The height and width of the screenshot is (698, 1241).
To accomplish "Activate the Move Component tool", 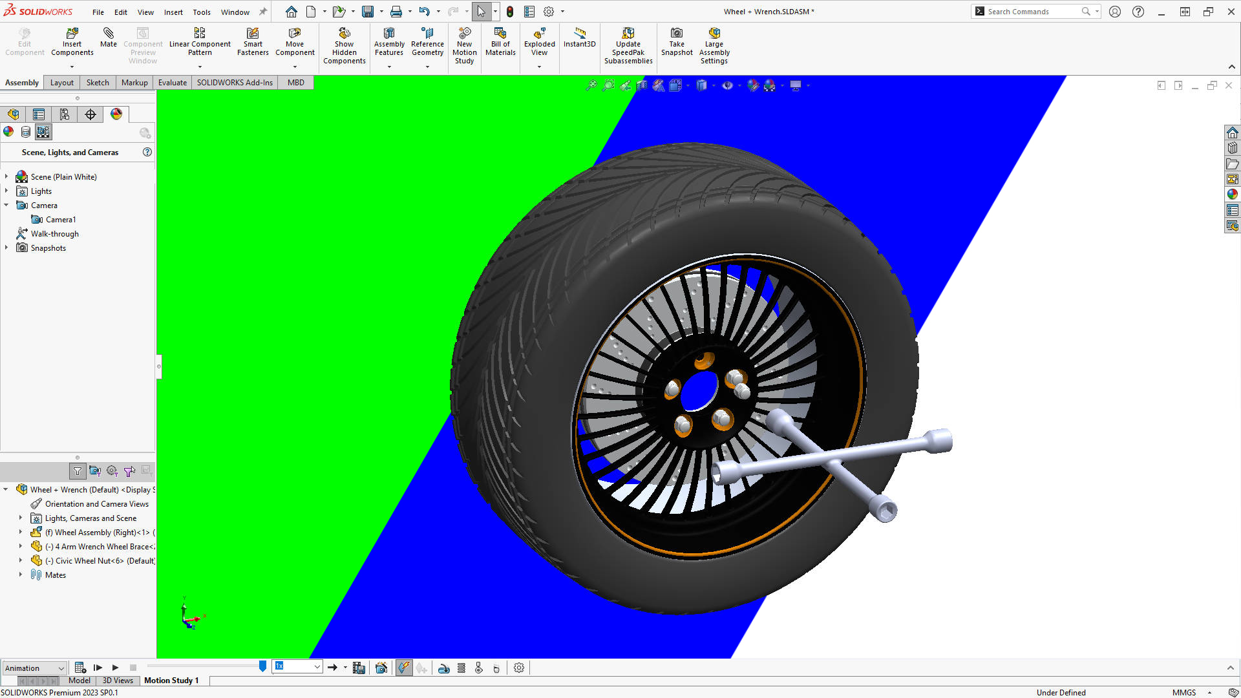I will click(295, 40).
